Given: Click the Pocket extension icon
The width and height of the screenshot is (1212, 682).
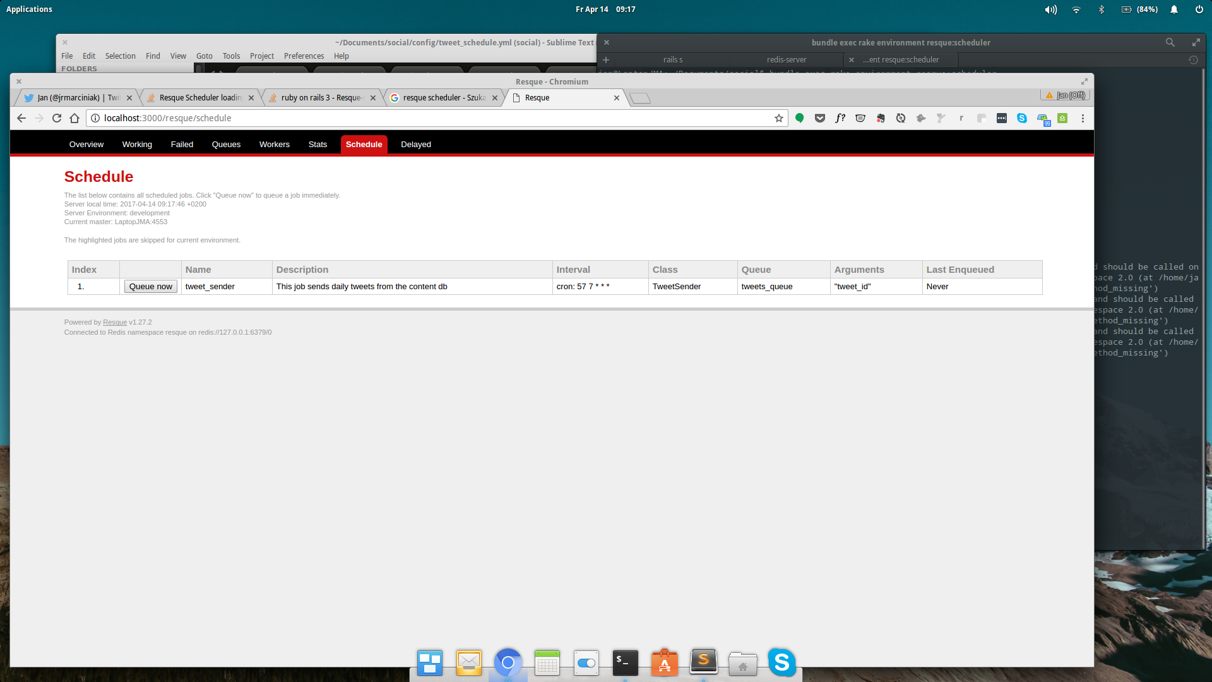Looking at the screenshot, I should [x=820, y=118].
